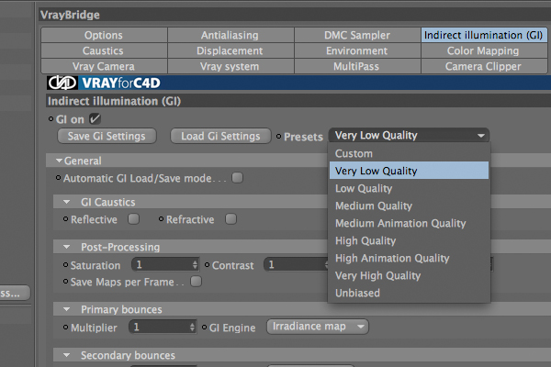Image resolution: width=551 pixels, height=367 pixels.
Task: Click the Presets parameter dot
Action: tap(278, 137)
